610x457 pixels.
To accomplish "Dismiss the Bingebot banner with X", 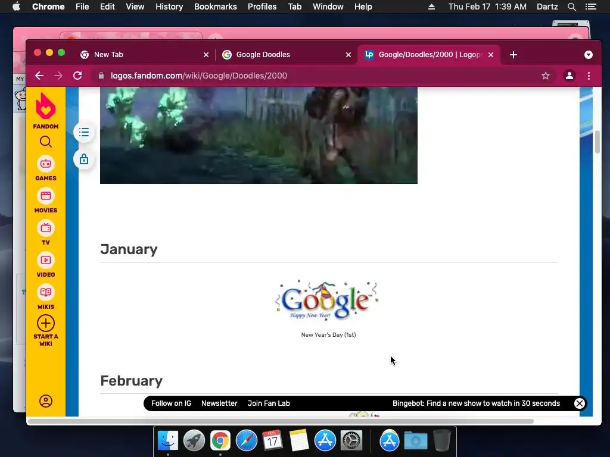I will (x=579, y=403).
